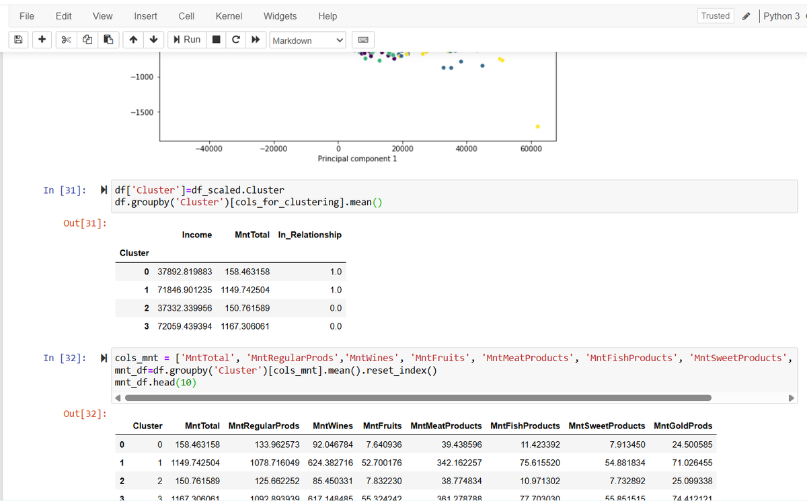Click the pencil edit mode icon
The height and width of the screenshot is (501, 807).
pos(746,16)
